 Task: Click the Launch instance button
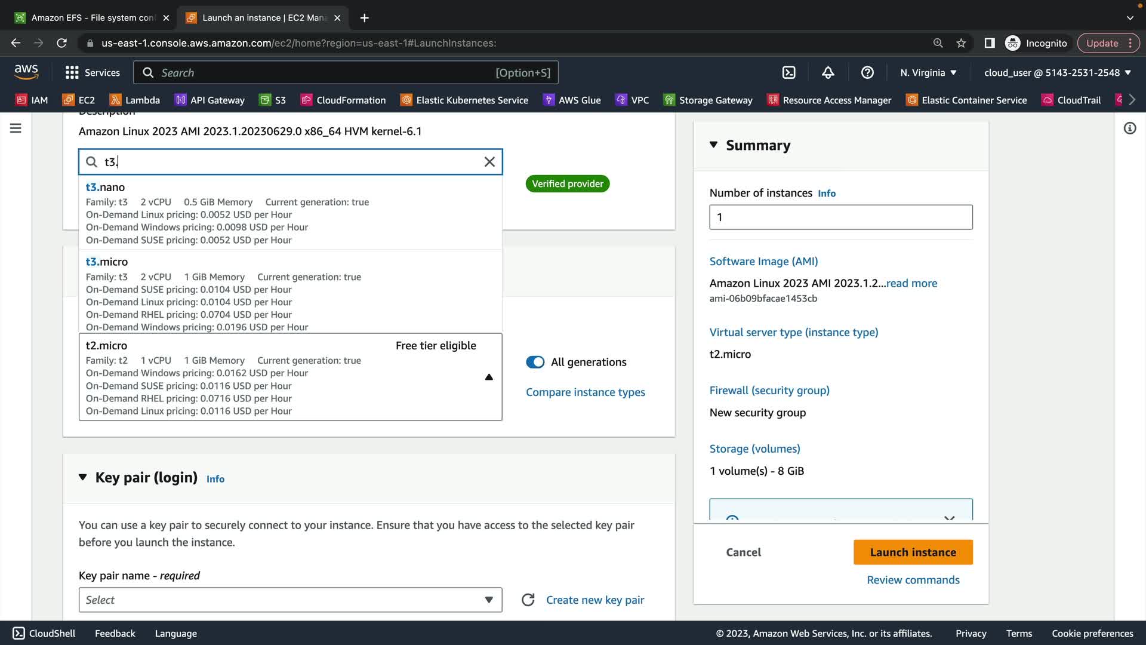[x=913, y=552]
